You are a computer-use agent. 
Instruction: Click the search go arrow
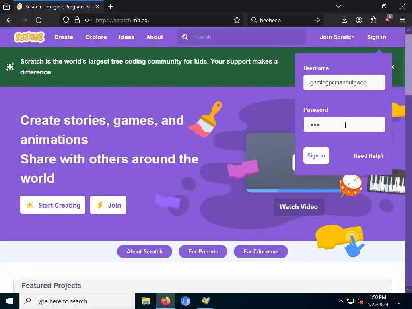(317, 20)
